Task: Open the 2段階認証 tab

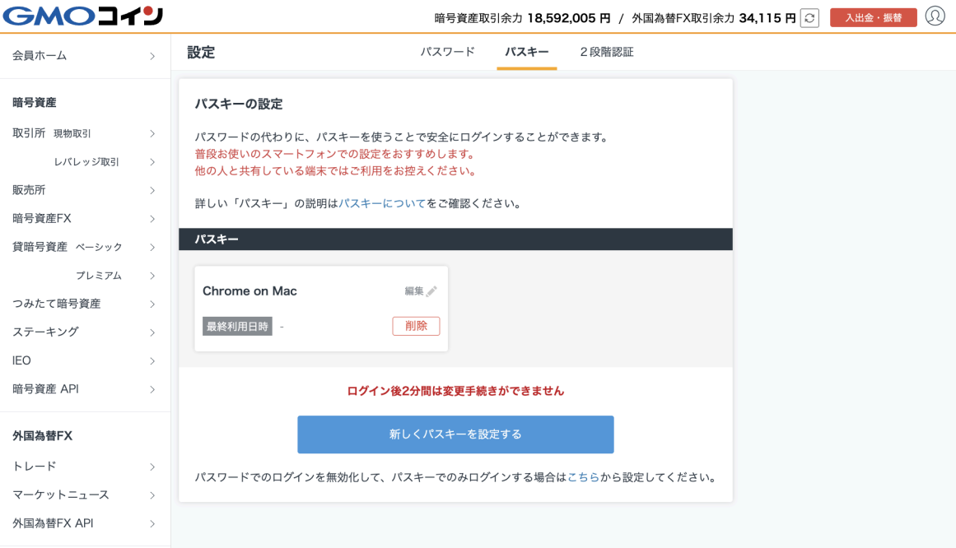Action: (607, 52)
